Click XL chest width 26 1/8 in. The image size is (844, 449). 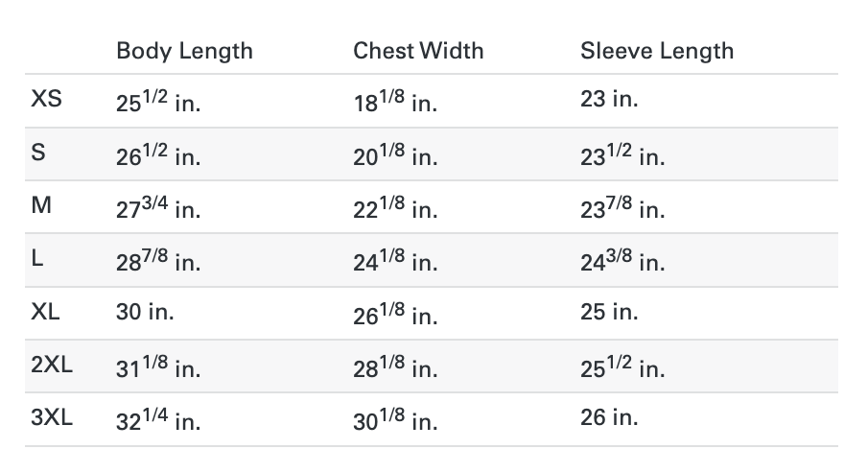click(395, 315)
